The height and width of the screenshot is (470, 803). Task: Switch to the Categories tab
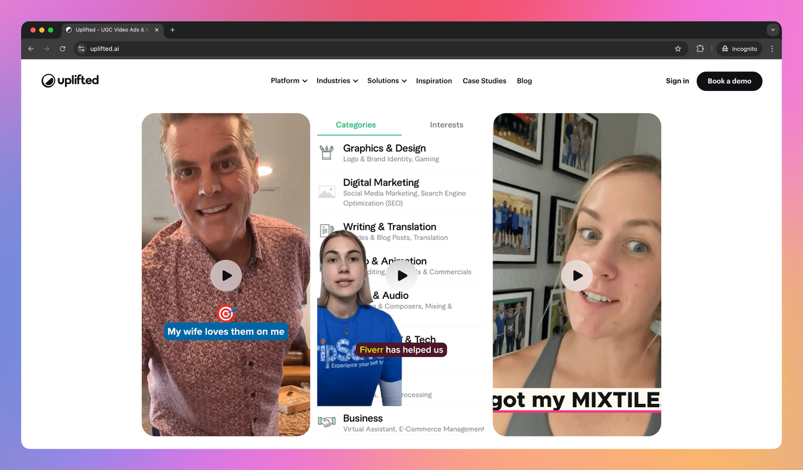pyautogui.click(x=356, y=125)
